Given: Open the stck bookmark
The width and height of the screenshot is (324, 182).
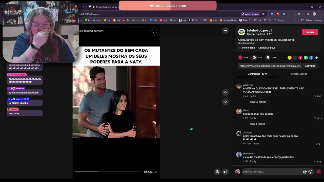Looking at the screenshot, I should (117, 20).
